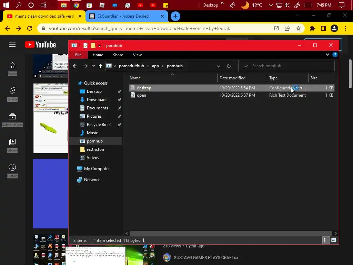Open address bar history dropdown
Viewport: 353px width, 265px height.
click(x=218, y=66)
